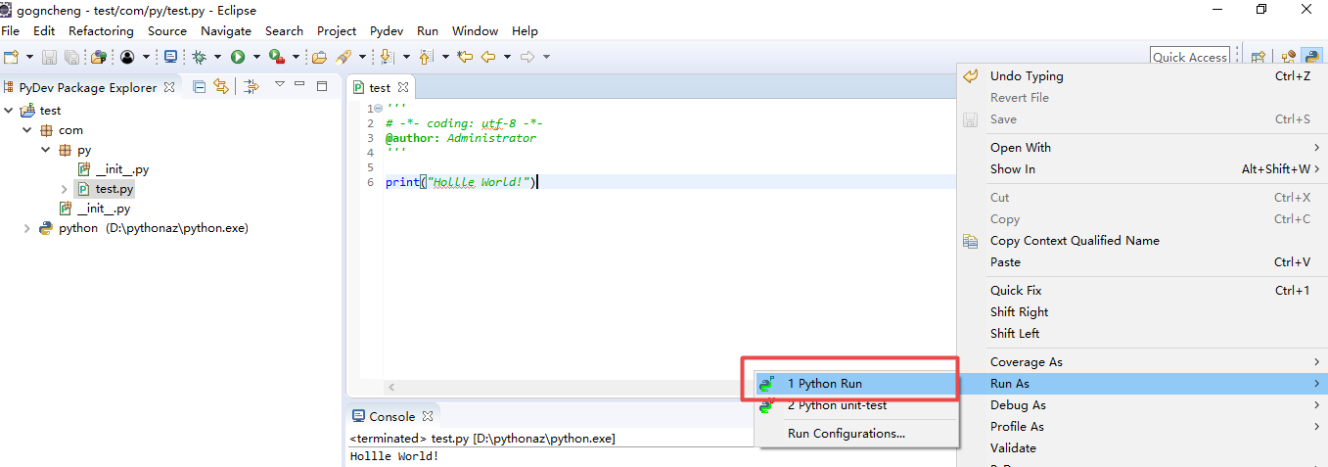Open the File menu
This screenshot has width=1328, height=467.
[10, 30]
